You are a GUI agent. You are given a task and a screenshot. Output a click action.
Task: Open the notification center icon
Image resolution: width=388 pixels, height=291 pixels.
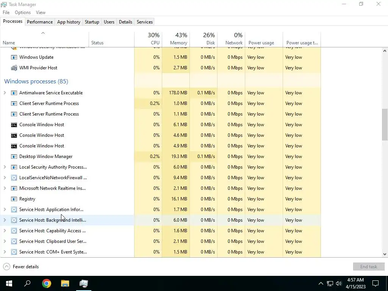(x=375, y=283)
